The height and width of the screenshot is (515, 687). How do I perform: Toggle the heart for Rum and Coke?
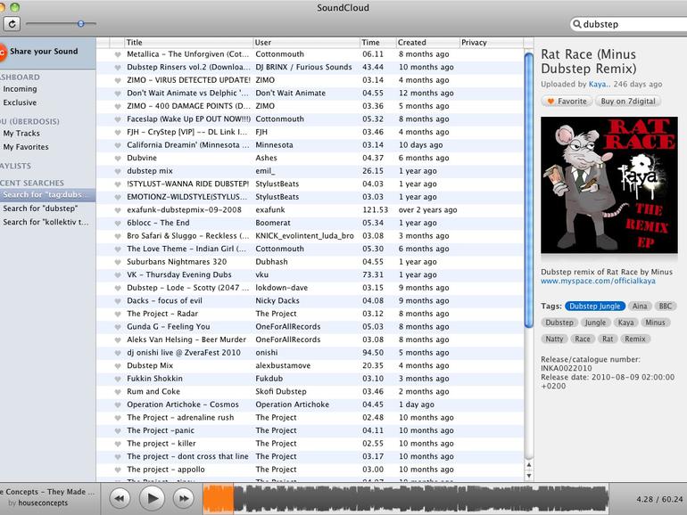point(118,392)
